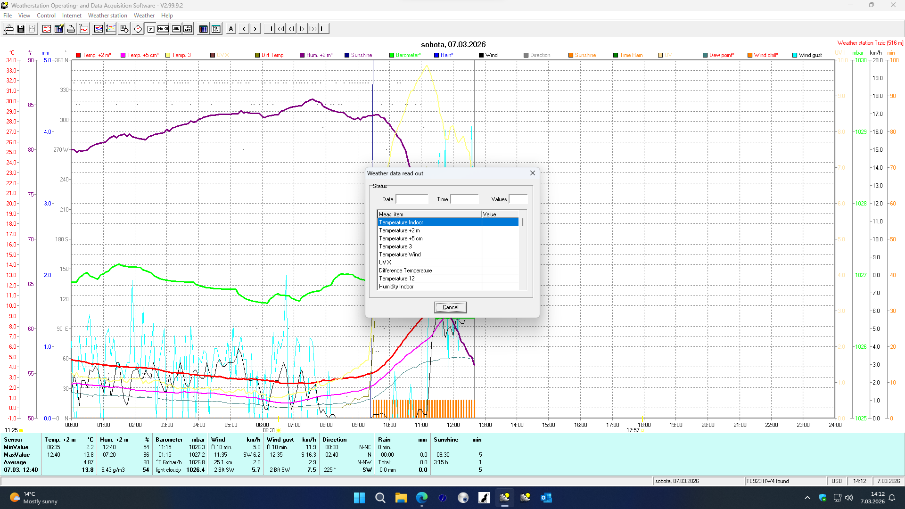
Task: Click the Date input field in the dialog
Action: pyautogui.click(x=411, y=199)
